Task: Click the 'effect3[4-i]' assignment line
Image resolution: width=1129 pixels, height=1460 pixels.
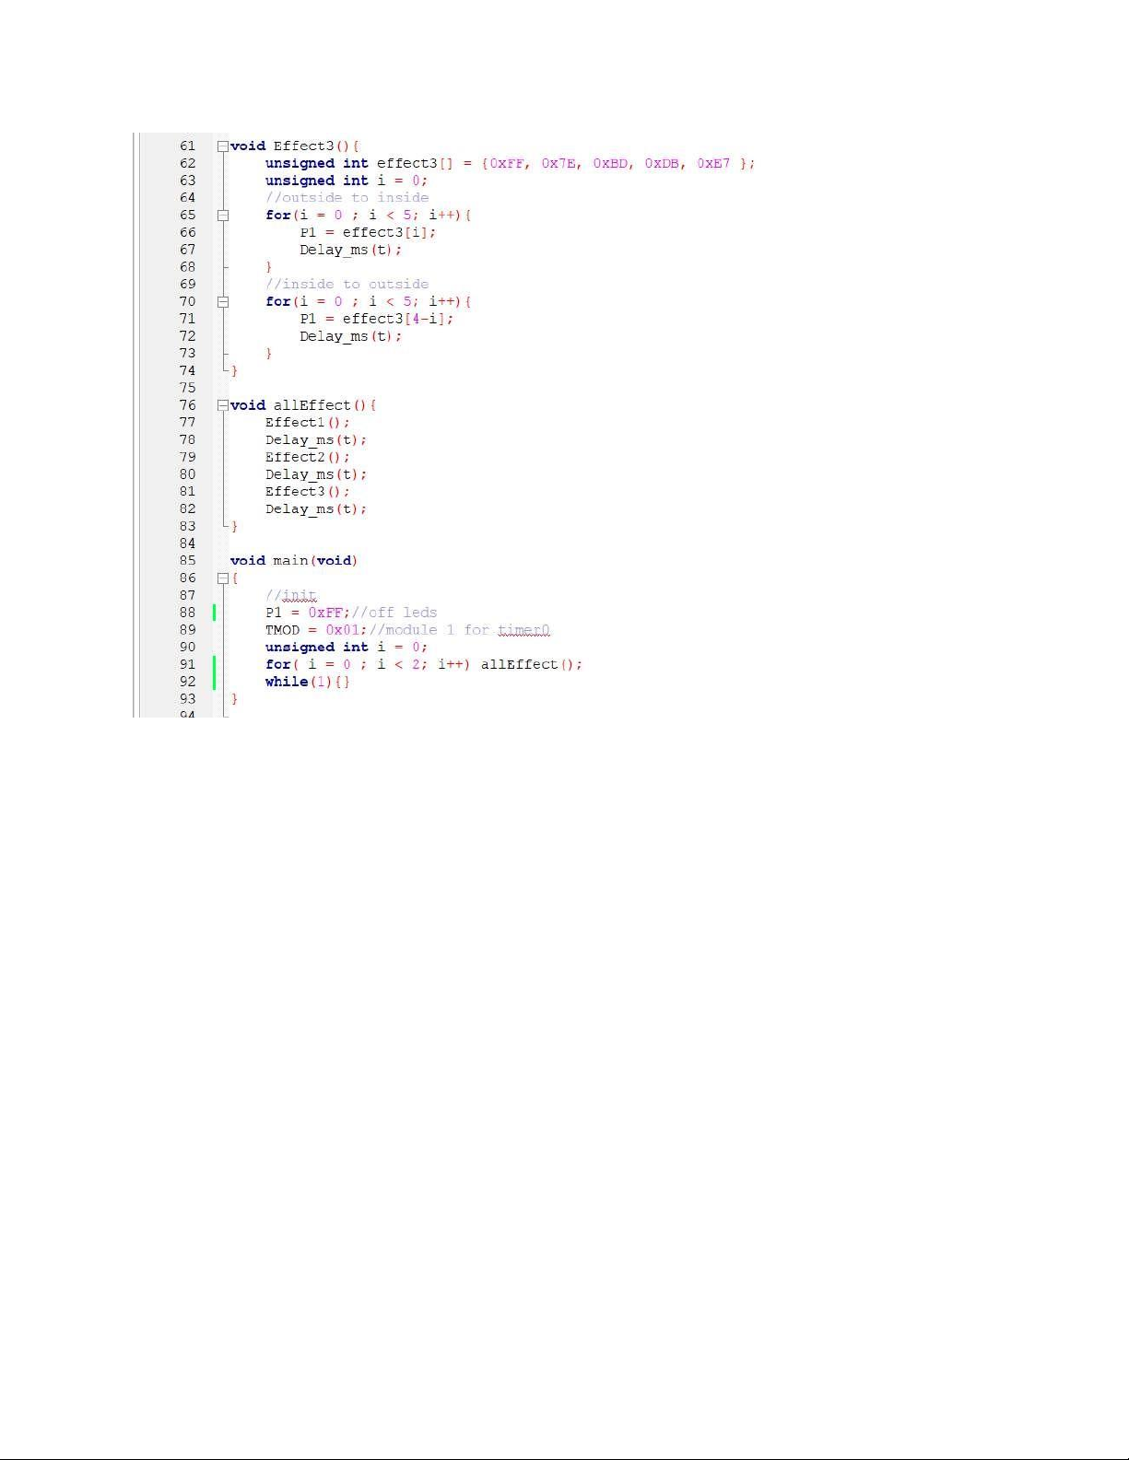Action: [x=376, y=319]
